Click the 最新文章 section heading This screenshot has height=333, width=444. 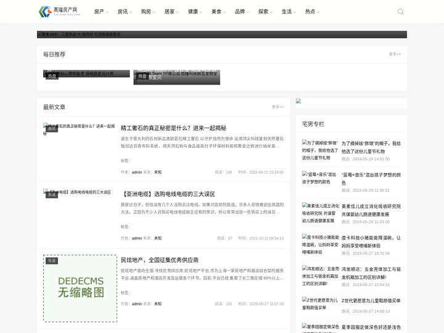(x=54, y=107)
